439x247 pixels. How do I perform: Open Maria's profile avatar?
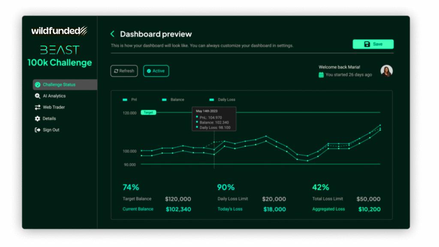pos(386,71)
